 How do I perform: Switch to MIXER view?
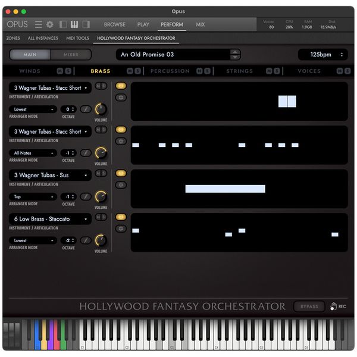click(x=71, y=55)
